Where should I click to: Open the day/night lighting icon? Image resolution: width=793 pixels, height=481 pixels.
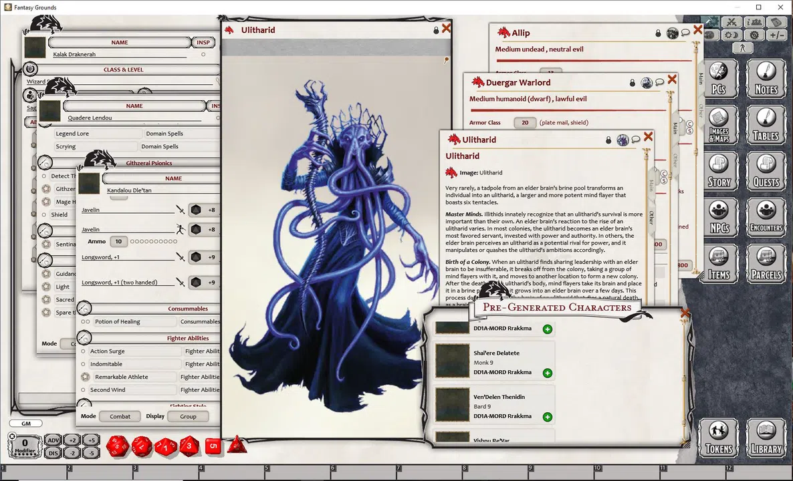click(x=731, y=35)
